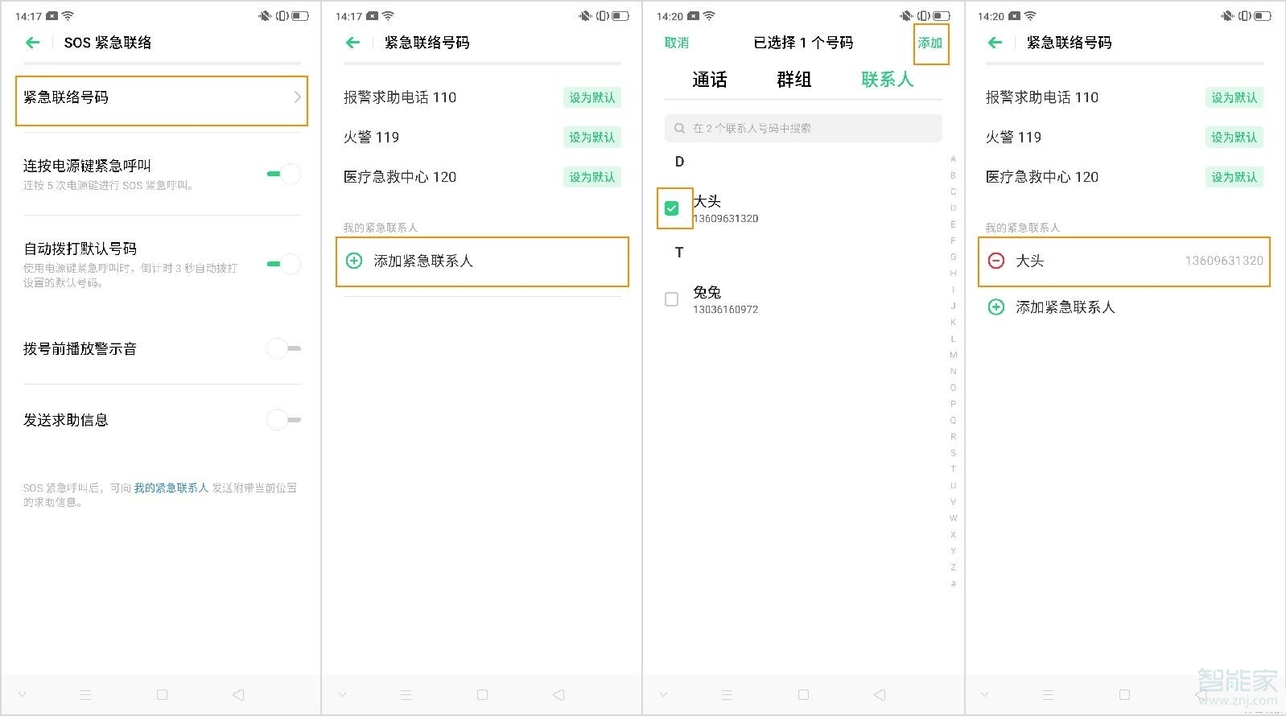The width and height of the screenshot is (1286, 716).
Task: Uncheck the 大头 contact checkbox
Action: (x=672, y=208)
